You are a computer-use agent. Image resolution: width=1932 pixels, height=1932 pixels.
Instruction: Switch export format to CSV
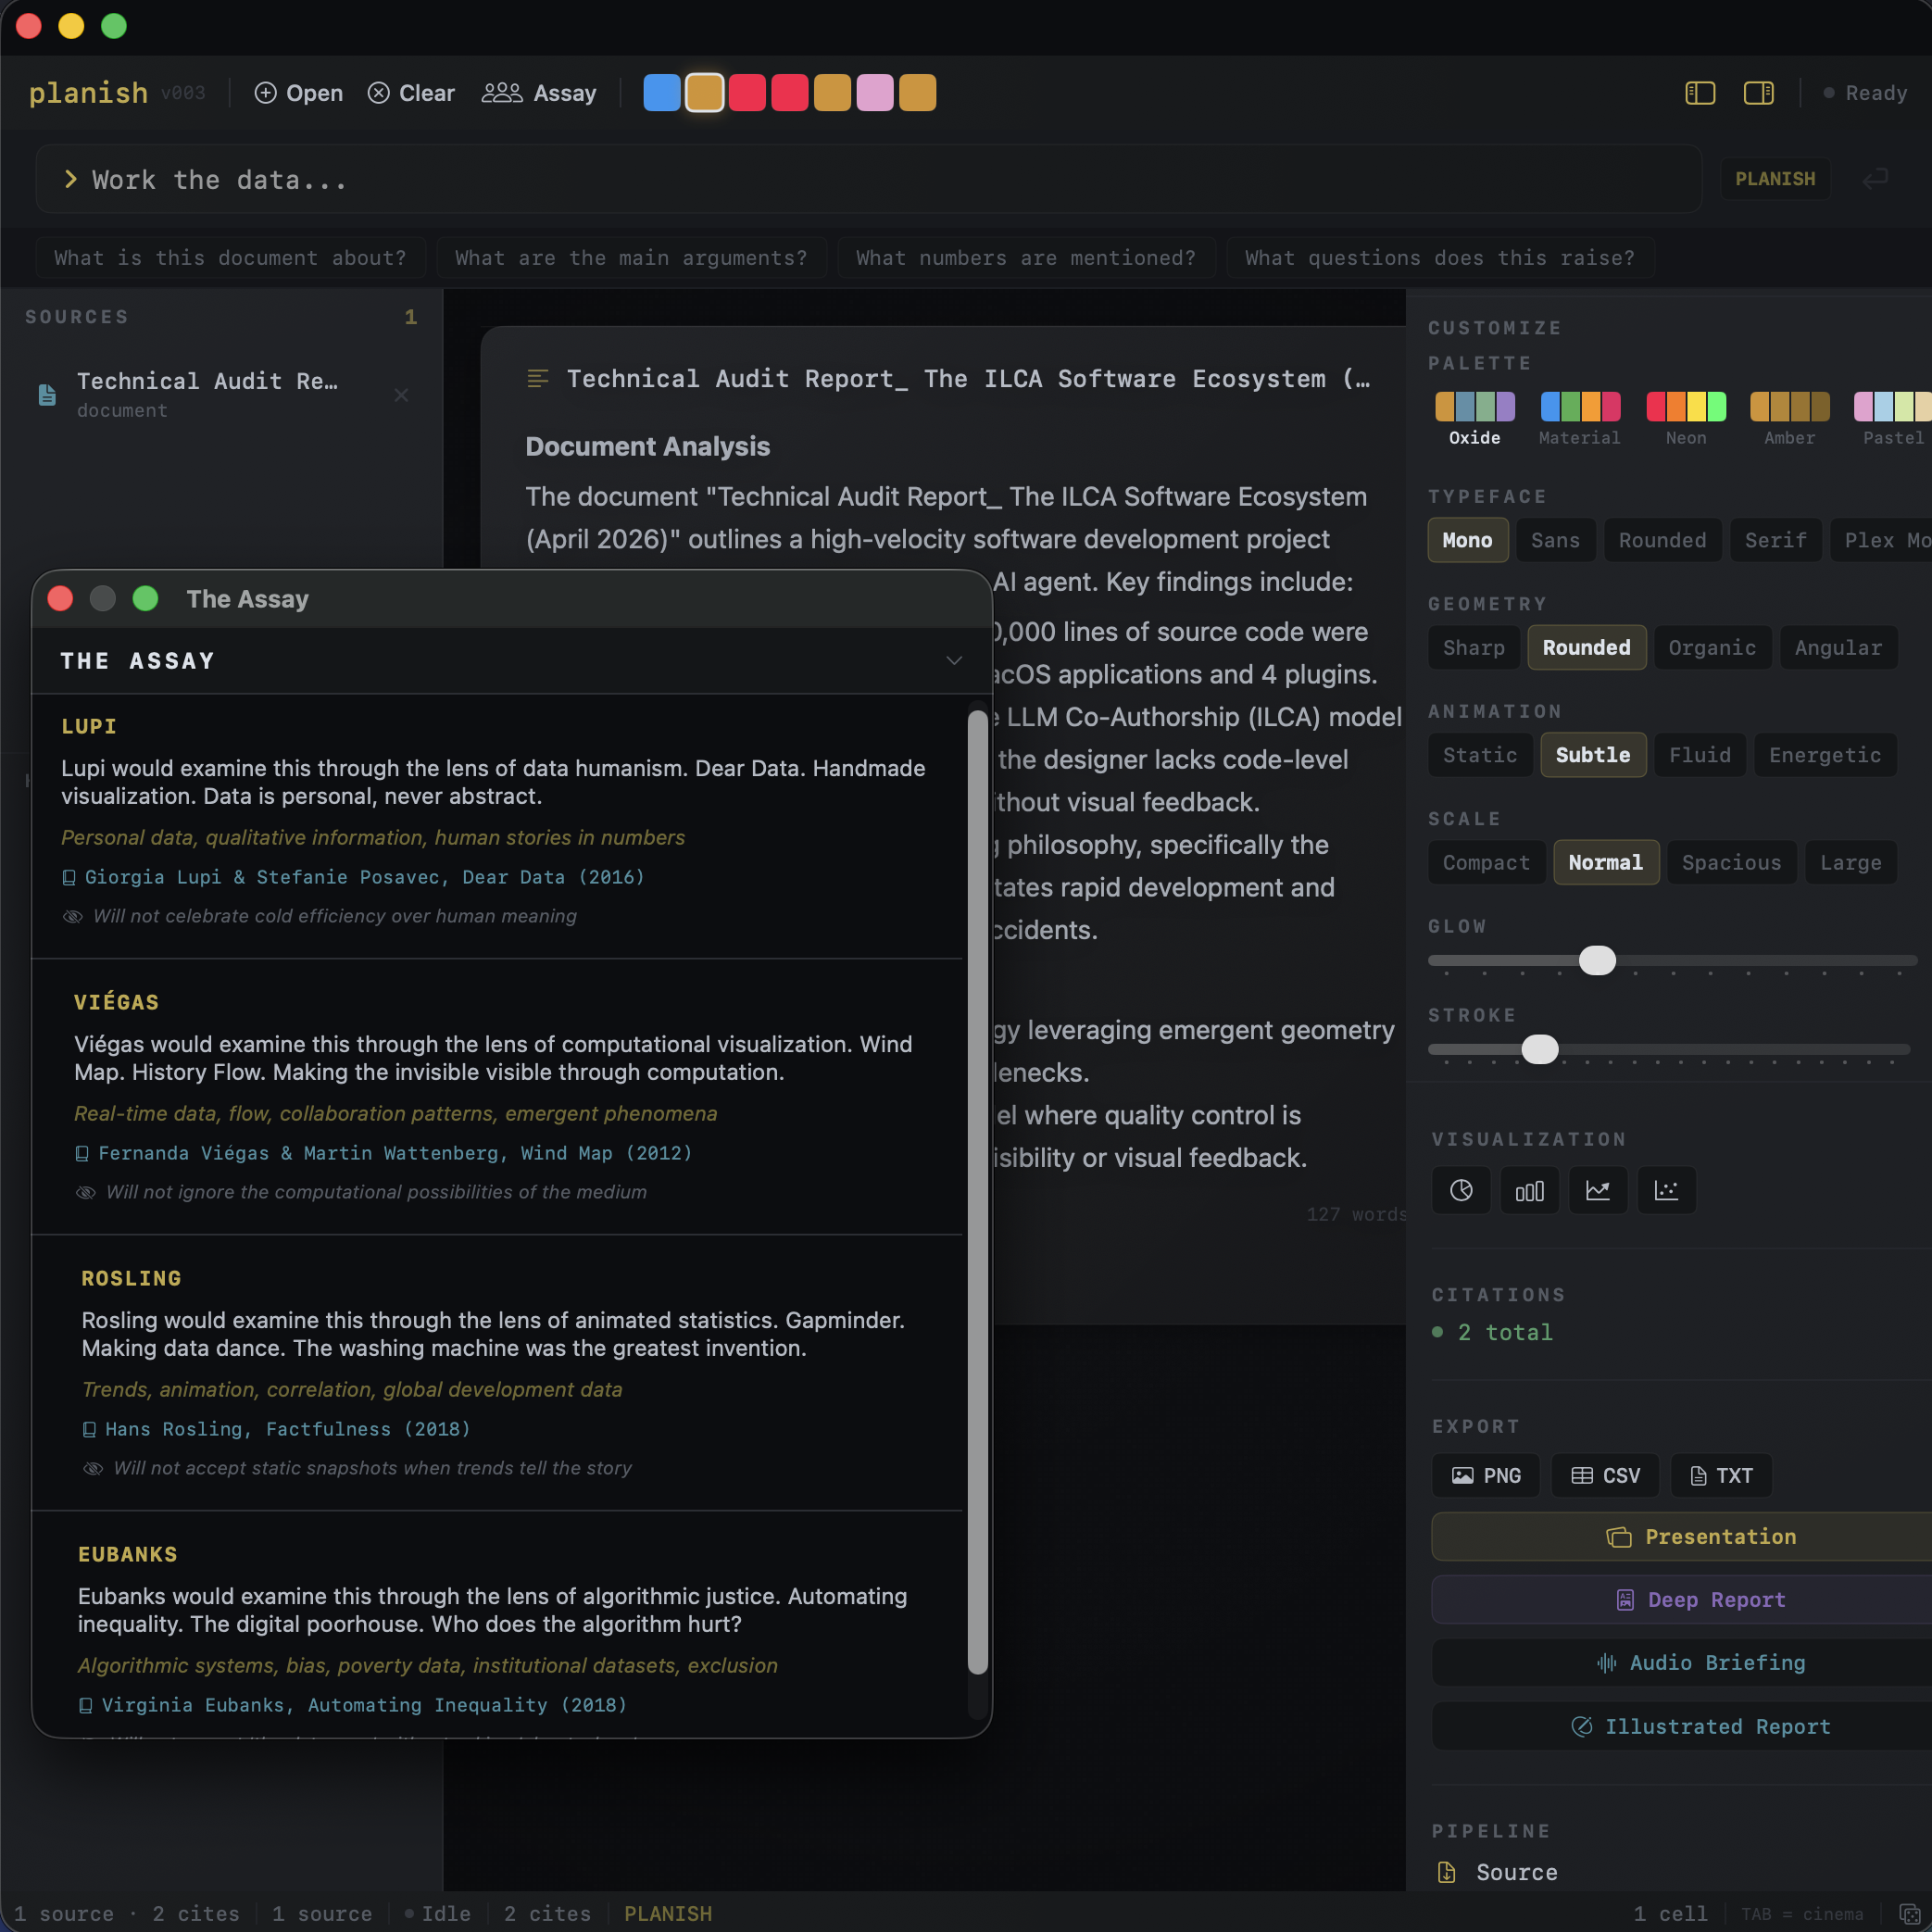[x=1604, y=1475]
